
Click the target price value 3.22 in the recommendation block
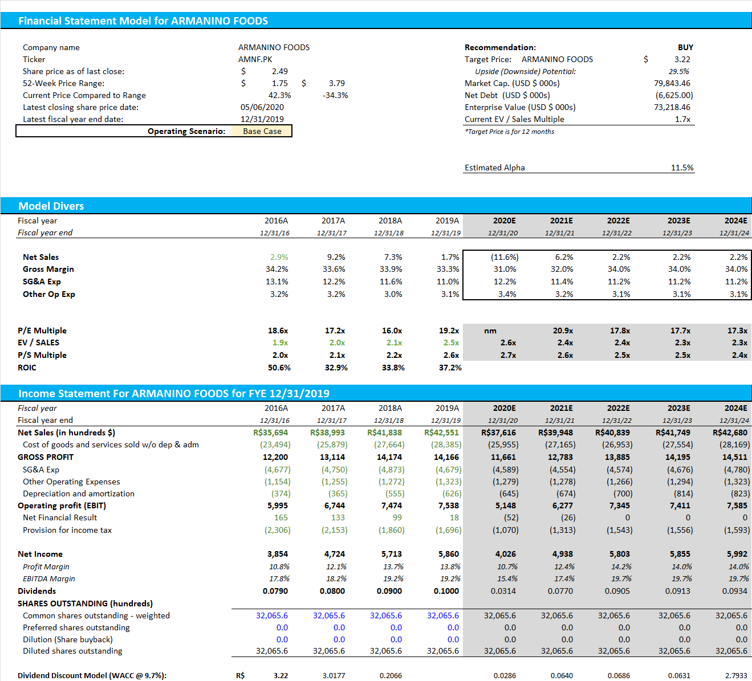tap(682, 59)
